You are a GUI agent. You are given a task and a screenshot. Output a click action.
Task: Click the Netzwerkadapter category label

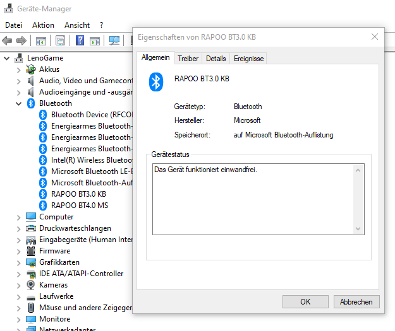(68, 328)
